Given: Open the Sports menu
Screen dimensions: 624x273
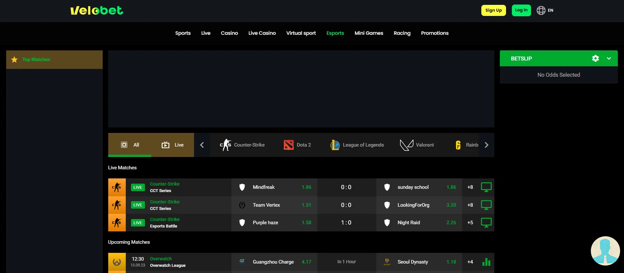Looking at the screenshot, I should pos(183,33).
